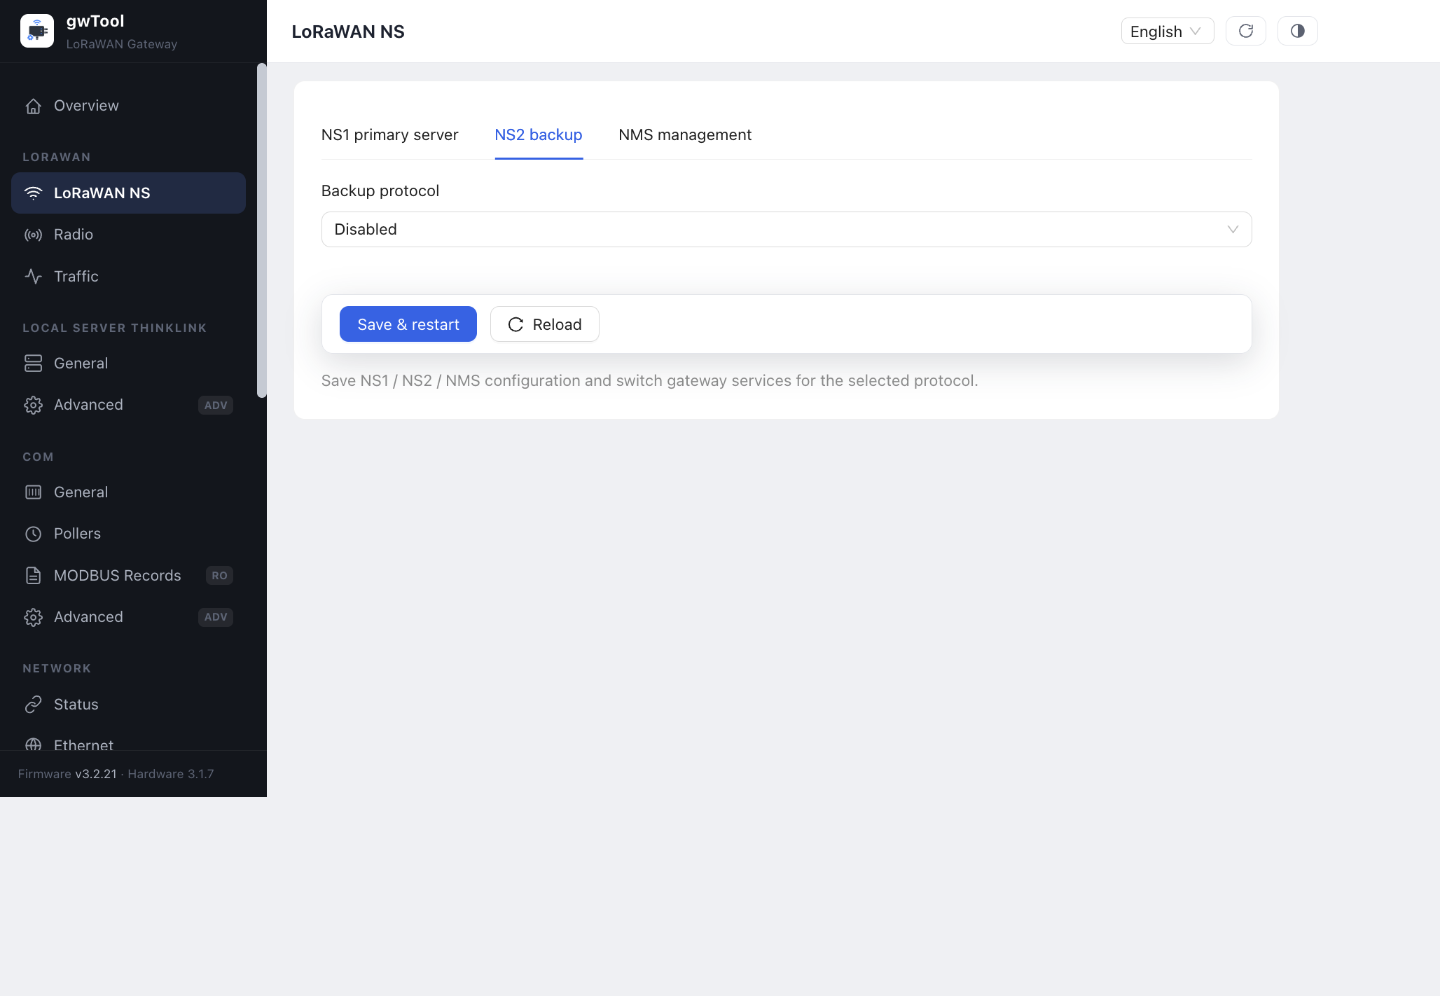This screenshot has height=996, width=1440.
Task: Click the COM Advanced gear icon
Action: [x=33, y=617]
